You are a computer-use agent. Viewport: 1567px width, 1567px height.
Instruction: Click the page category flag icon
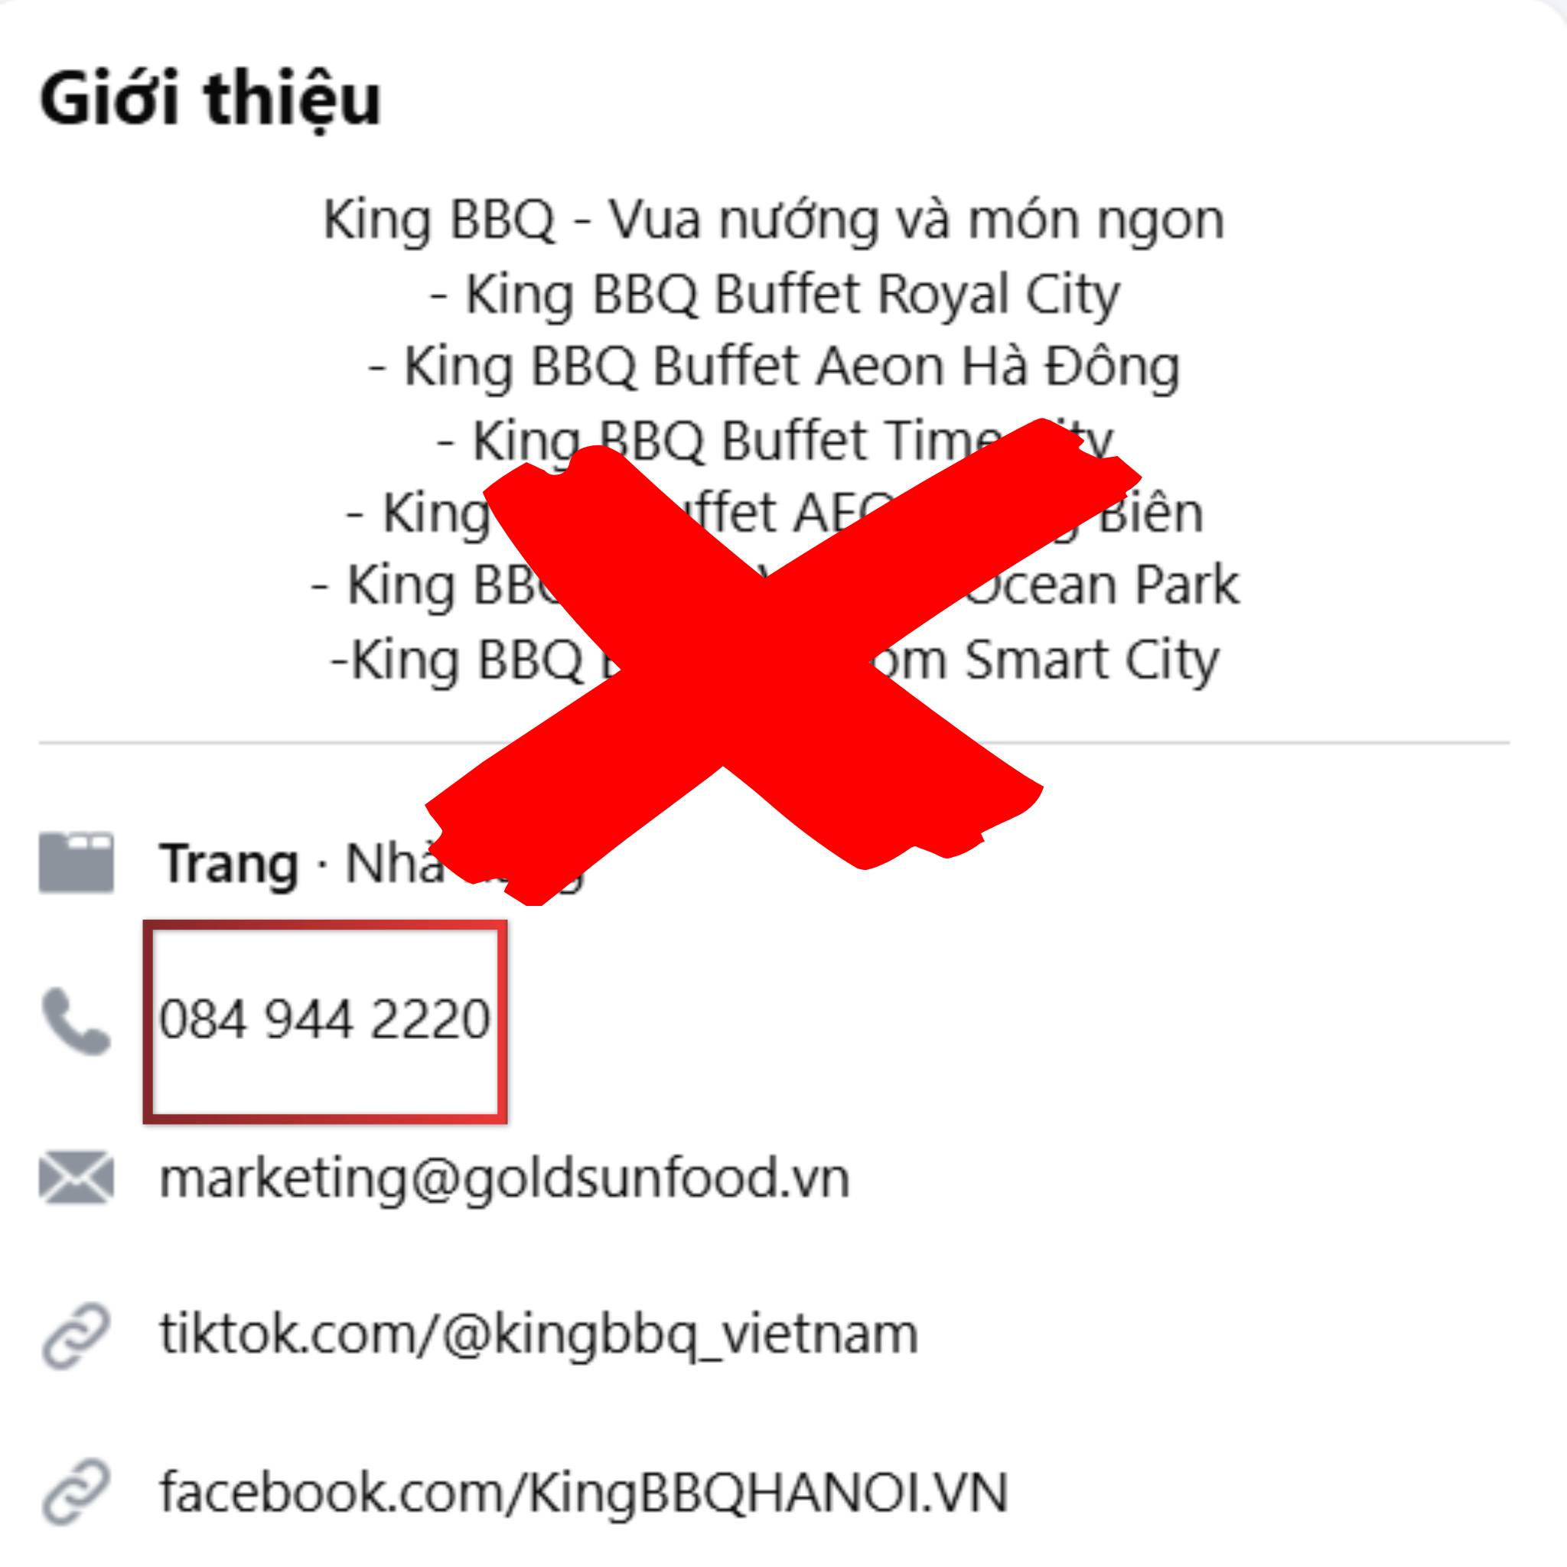tap(77, 862)
